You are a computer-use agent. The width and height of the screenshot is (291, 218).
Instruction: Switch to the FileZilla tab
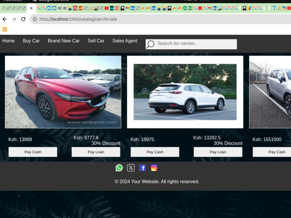pos(75,8)
